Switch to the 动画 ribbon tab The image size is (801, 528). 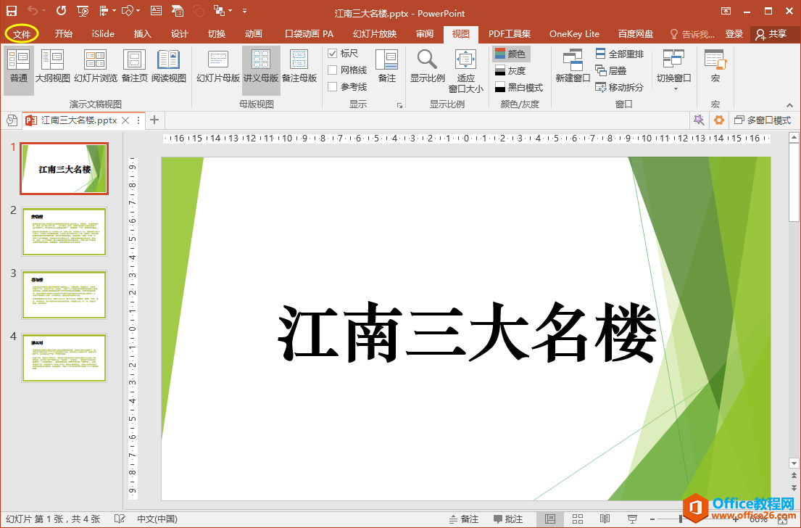tap(253, 33)
